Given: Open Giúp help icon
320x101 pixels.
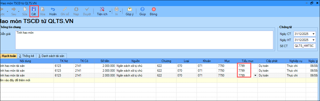Looking at the screenshot, I should 142,9.
